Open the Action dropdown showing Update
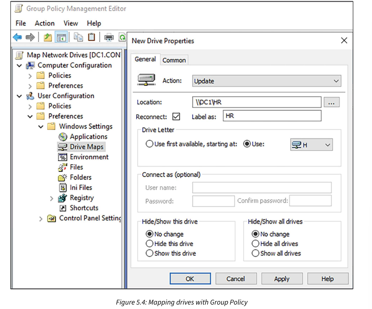This screenshot has width=372, height=309. tap(267, 81)
